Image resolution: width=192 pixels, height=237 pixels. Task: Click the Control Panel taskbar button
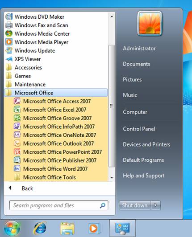[x=122, y=229]
